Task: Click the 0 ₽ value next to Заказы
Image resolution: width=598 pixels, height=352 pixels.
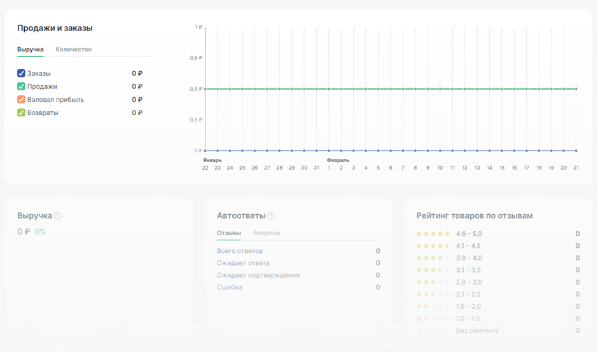Action: point(137,73)
